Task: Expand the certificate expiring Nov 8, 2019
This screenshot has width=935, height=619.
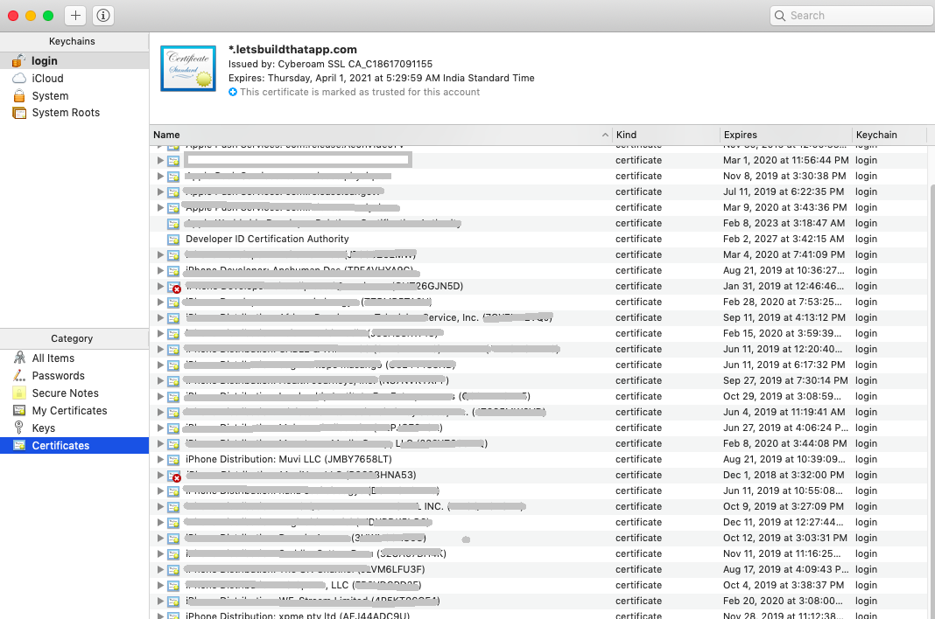Action: (160, 176)
